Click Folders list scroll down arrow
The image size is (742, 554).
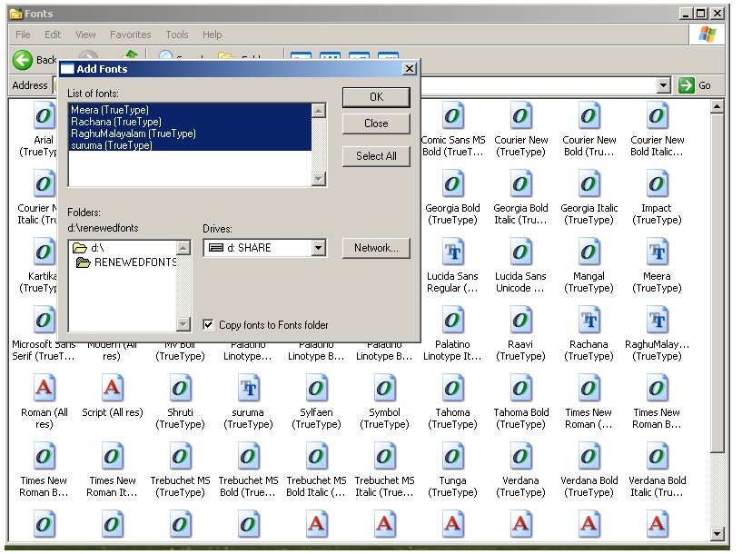[x=183, y=323]
